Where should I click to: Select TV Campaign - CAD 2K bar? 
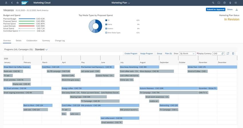point(100,101)
